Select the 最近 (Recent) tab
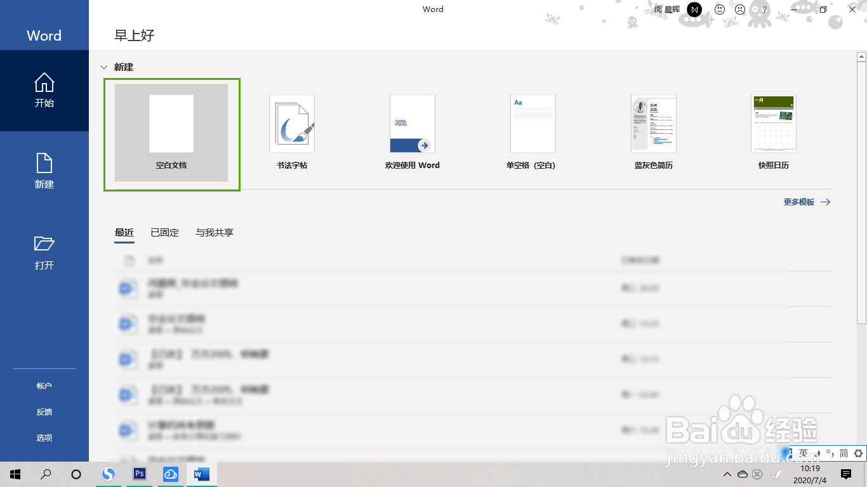This screenshot has height=487, width=867. click(x=124, y=233)
